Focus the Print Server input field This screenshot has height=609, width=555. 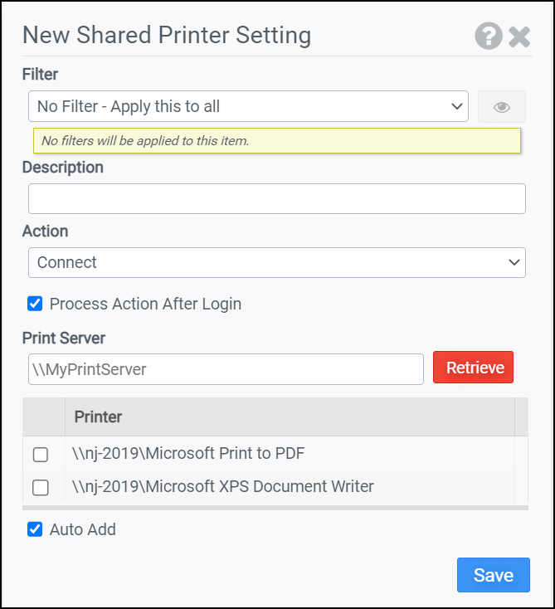pos(226,369)
